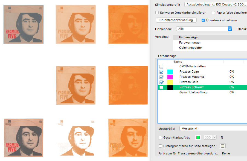Click the top-middle pale orange cover image
This screenshot has height=161, width=247.
pos(76,24)
